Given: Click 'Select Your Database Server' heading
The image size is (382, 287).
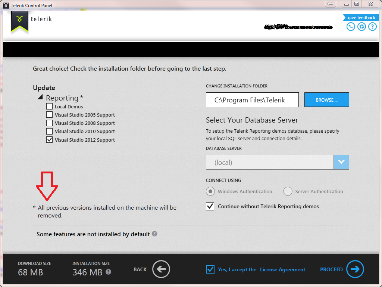Looking at the screenshot, I should (x=252, y=120).
